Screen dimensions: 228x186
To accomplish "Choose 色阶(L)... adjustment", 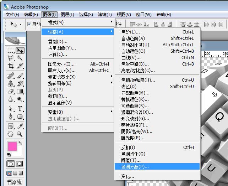I will tap(157, 32).
